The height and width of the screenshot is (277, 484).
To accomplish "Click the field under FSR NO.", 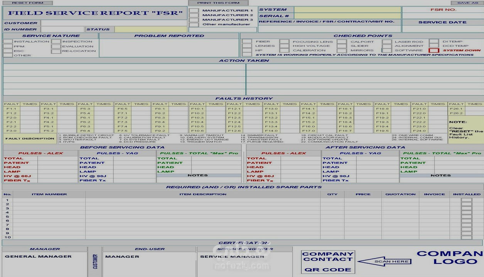I will pos(443,16).
